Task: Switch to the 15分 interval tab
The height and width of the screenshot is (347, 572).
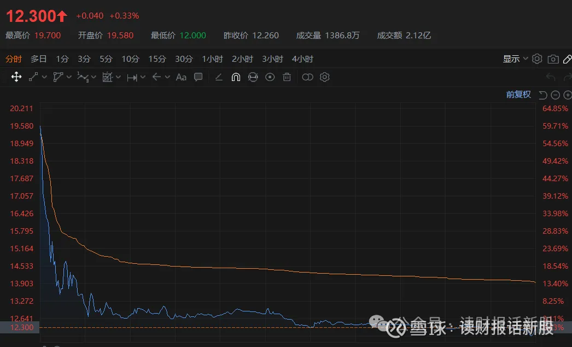Action: point(157,59)
